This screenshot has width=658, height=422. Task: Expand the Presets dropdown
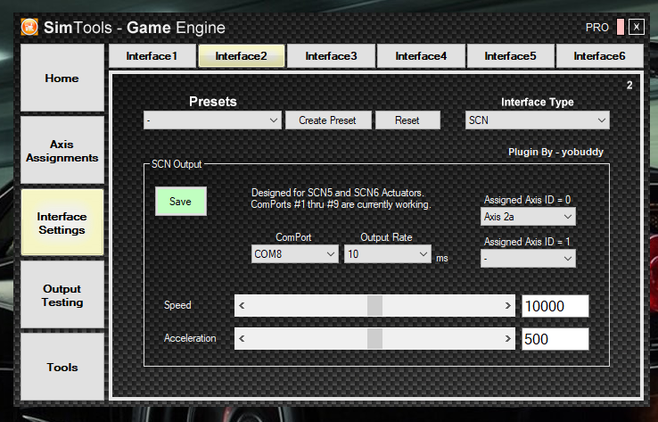tap(212, 120)
